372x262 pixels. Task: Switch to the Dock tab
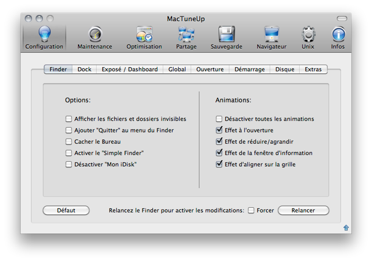click(84, 69)
